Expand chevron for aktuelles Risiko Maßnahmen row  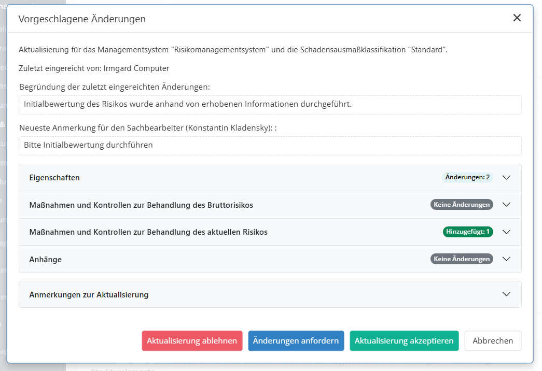click(507, 232)
